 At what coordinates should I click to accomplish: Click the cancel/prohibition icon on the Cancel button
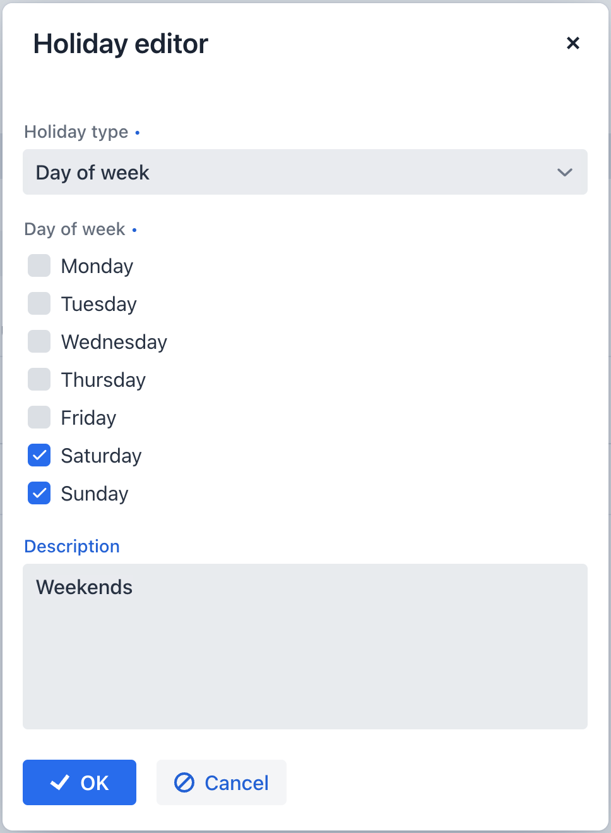pyautogui.click(x=184, y=782)
